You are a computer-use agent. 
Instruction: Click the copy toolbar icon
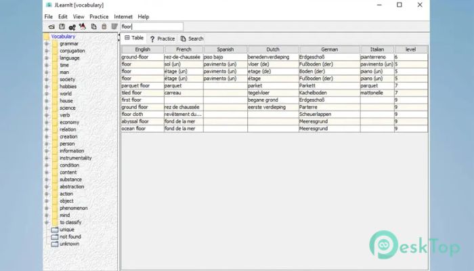pos(93,26)
